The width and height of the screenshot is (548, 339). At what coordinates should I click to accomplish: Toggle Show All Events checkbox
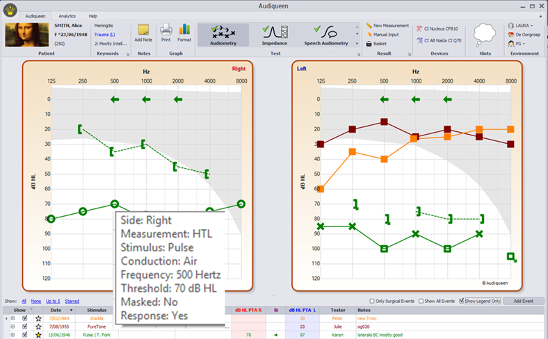[x=421, y=301]
